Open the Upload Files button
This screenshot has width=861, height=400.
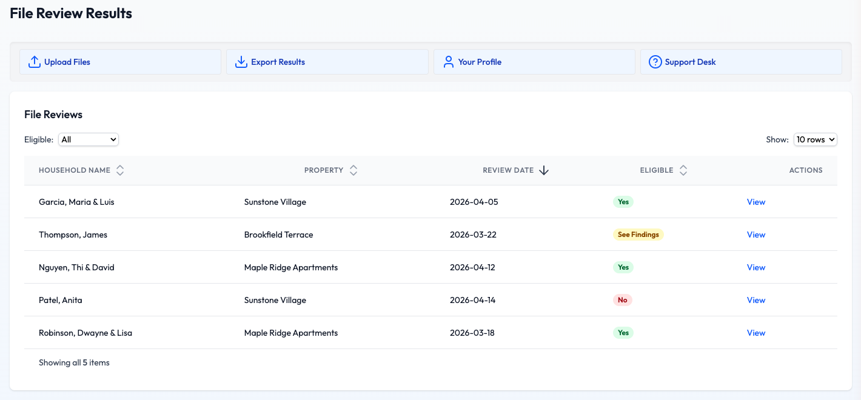[67, 61]
